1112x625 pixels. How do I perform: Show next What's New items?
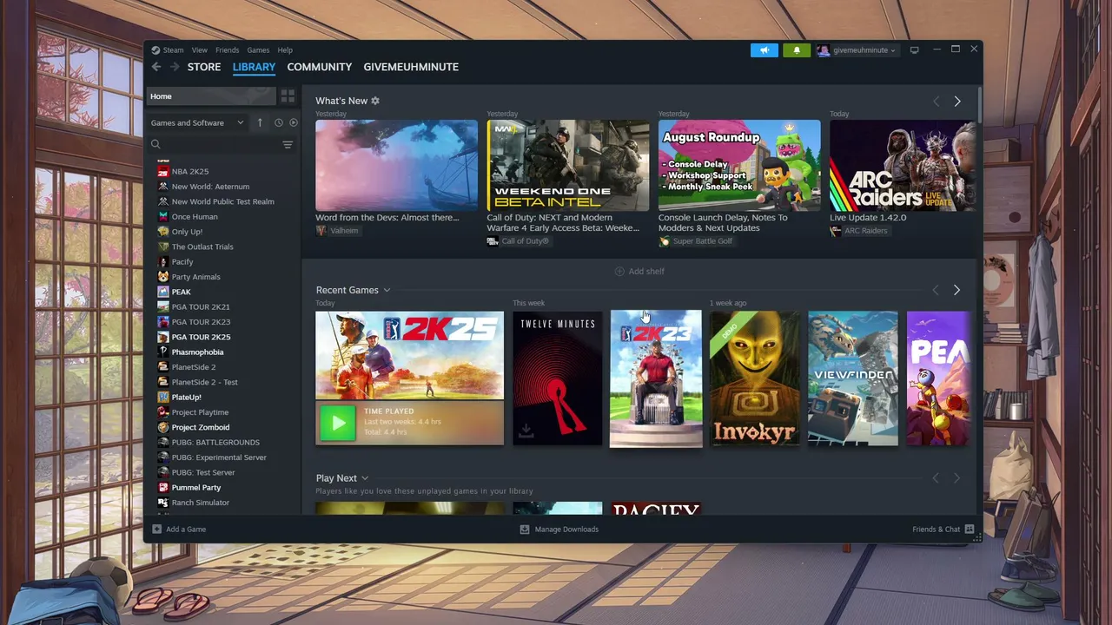[x=957, y=102]
